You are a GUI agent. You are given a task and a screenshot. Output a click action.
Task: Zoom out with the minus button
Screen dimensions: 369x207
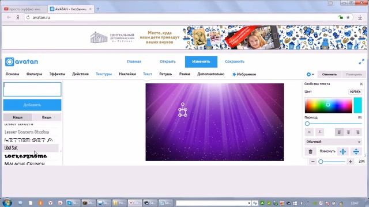(x=312, y=162)
